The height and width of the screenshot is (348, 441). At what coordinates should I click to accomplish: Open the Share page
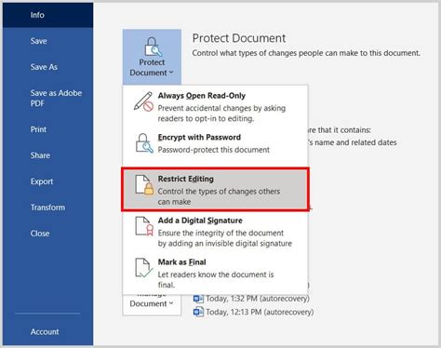click(x=40, y=155)
